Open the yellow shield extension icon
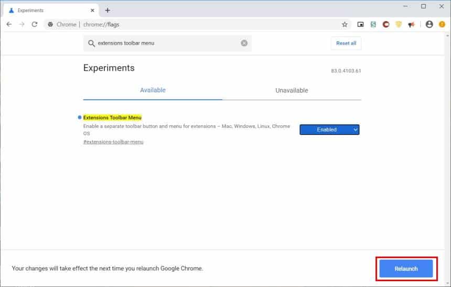This screenshot has width=451, height=287. tap(399, 25)
